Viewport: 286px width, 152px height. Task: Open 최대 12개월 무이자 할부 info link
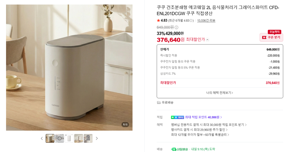coord(200,135)
